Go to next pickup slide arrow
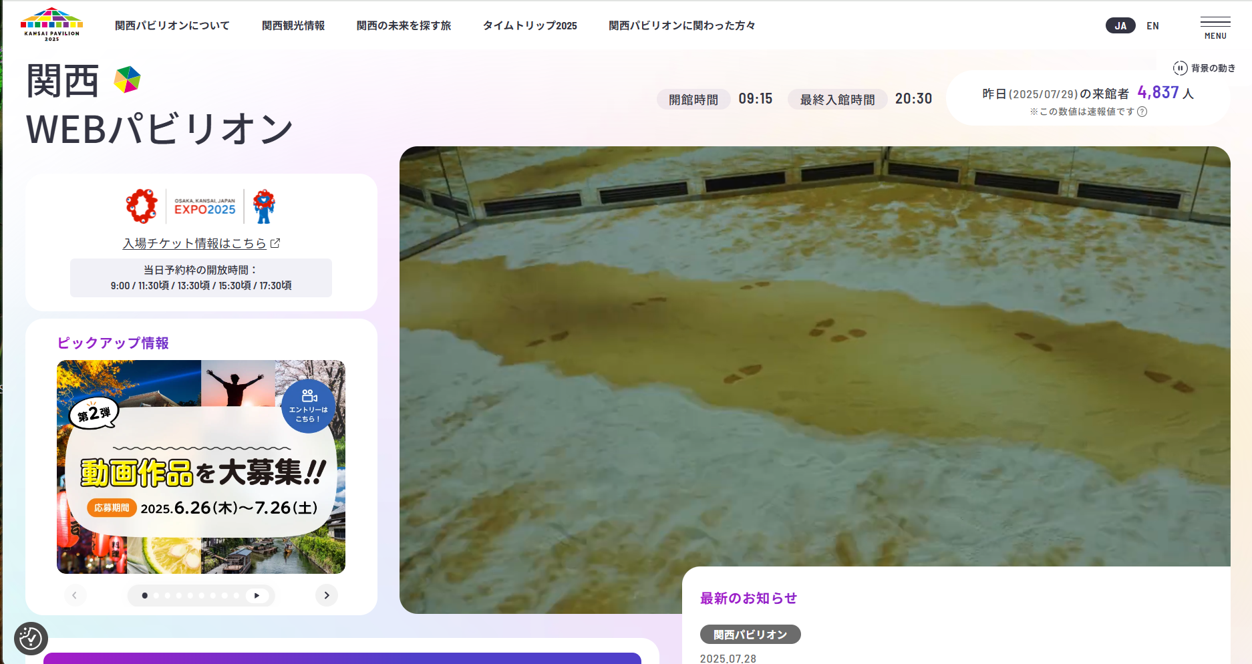Image resolution: width=1252 pixels, height=664 pixels. [327, 595]
